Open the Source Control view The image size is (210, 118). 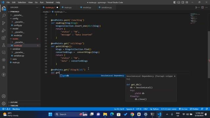click(4, 23)
